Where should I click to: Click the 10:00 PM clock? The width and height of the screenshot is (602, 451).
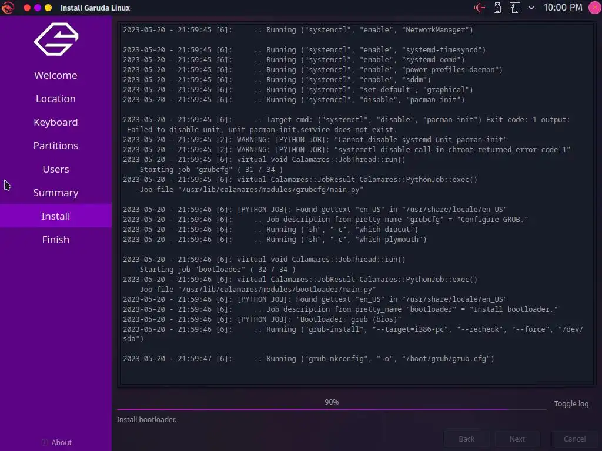tap(563, 8)
